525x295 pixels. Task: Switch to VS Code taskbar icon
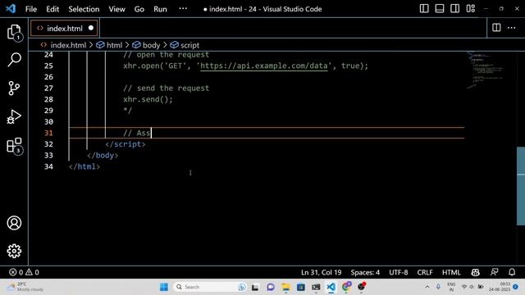pyautogui.click(x=331, y=287)
